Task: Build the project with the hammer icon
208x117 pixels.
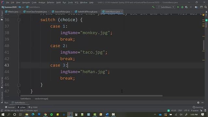Action: coord(153,7)
